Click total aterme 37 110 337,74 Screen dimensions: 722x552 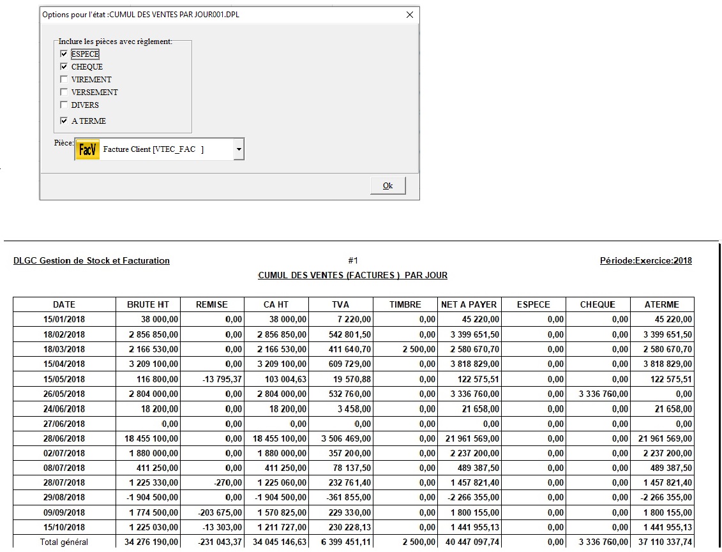(x=665, y=542)
